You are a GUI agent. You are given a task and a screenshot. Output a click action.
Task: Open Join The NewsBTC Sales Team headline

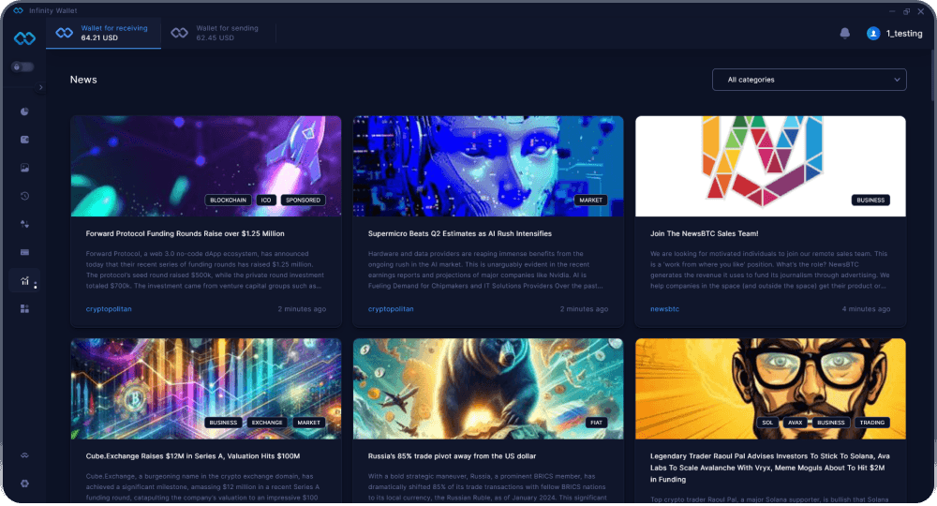pos(704,233)
